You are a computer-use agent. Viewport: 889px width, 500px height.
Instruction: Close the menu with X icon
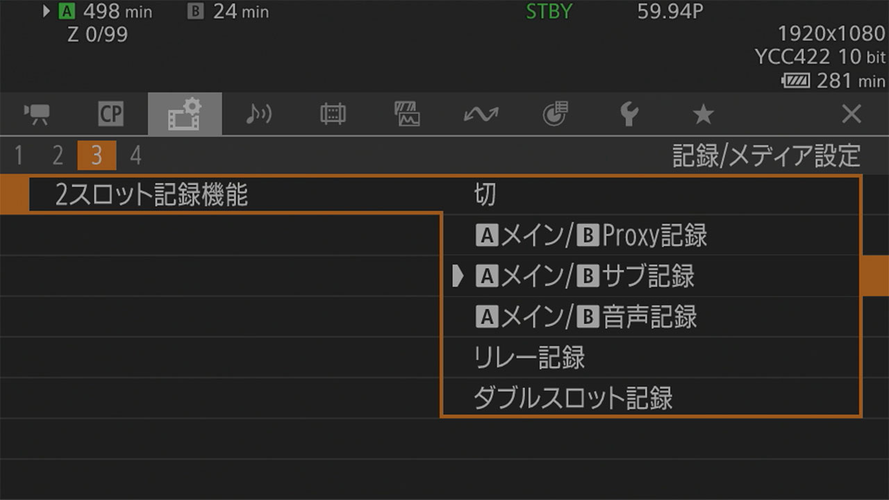tap(851, 114)
